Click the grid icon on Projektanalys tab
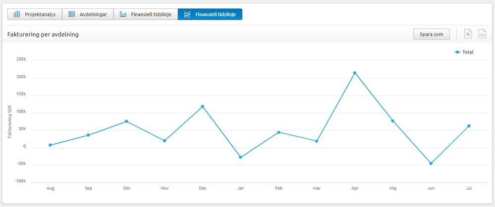 point(17,14)
